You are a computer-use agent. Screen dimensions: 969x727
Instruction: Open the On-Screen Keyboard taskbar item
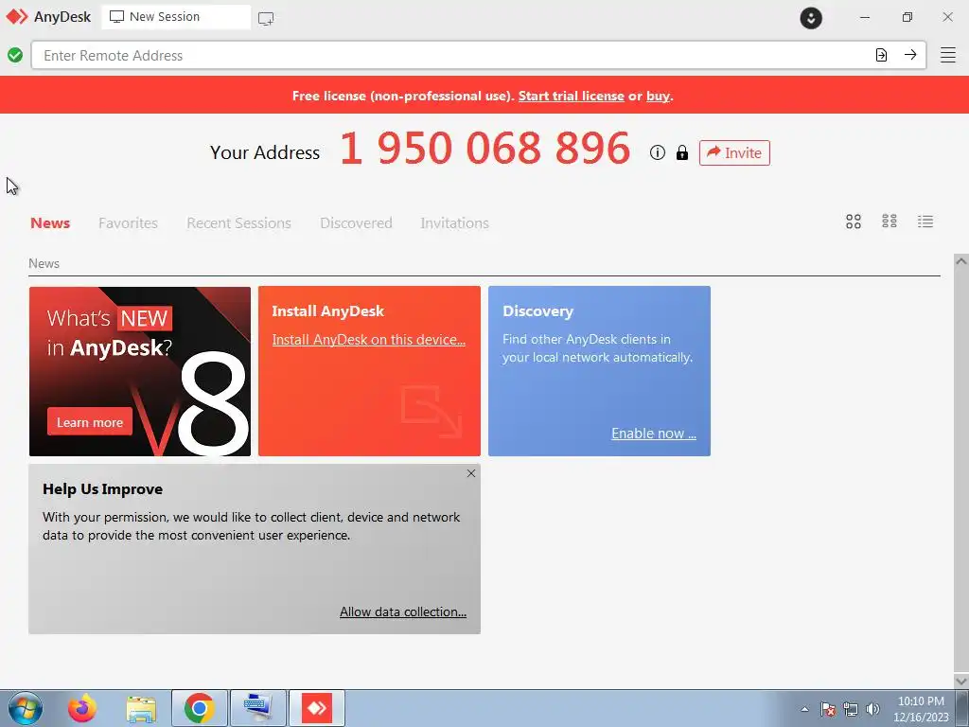pos(257,708)
